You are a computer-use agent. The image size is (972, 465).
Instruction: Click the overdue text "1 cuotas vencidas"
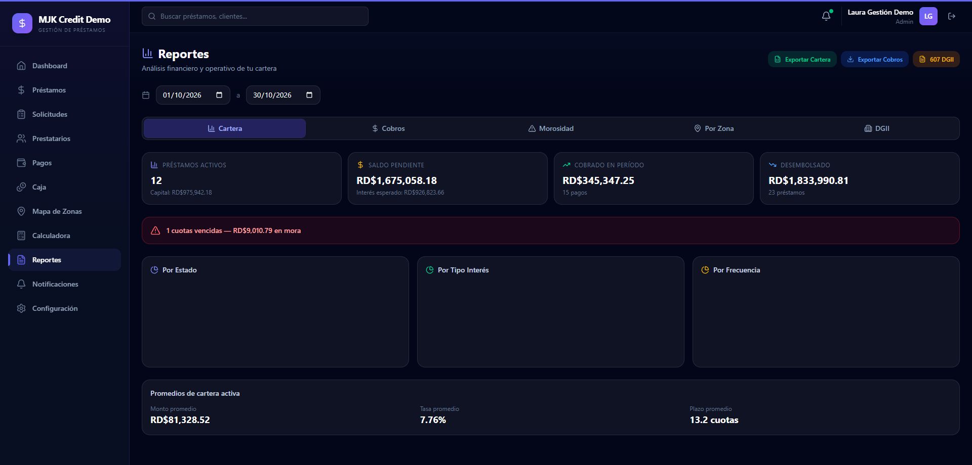point(194,230)
